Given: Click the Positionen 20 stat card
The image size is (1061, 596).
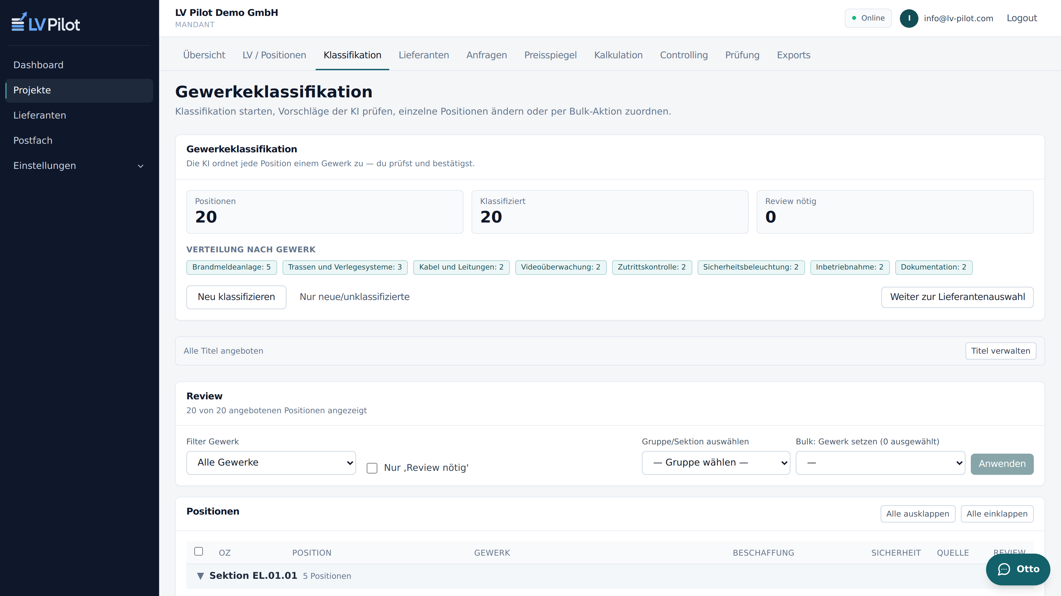Looking at the screenshot, I should [325, 212].
